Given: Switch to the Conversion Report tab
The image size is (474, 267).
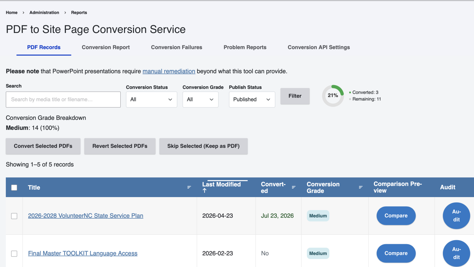Looking at the screenshot, I should pyautogui.click(x=106, y=47).
